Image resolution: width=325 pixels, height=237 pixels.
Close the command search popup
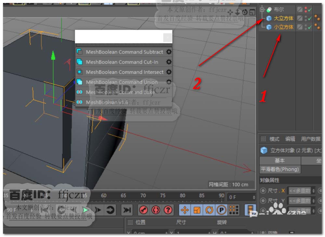pyautogui.click(x=167, y=37)
